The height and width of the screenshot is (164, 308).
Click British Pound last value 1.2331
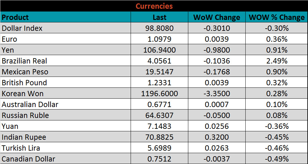(159, 83)
